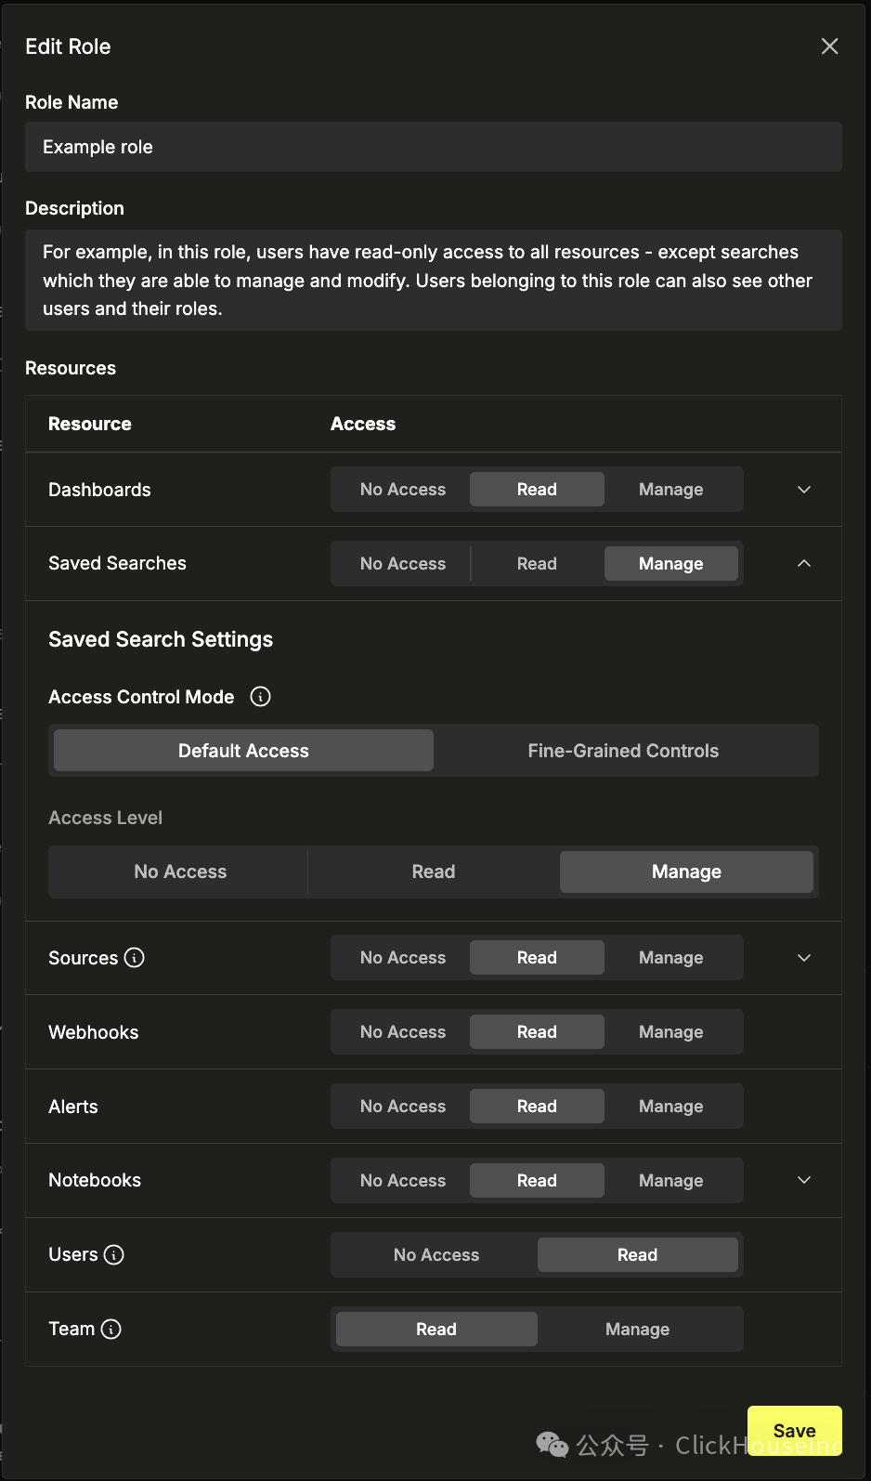The width and height of the screenshot is (871, 1481).
Task: Collapse the Saved Searches settings chevron
Action: tap(804, 564)
